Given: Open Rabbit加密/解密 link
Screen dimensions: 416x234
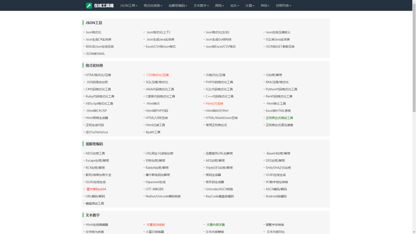Looking at the screenshot, I should (157, 168).
